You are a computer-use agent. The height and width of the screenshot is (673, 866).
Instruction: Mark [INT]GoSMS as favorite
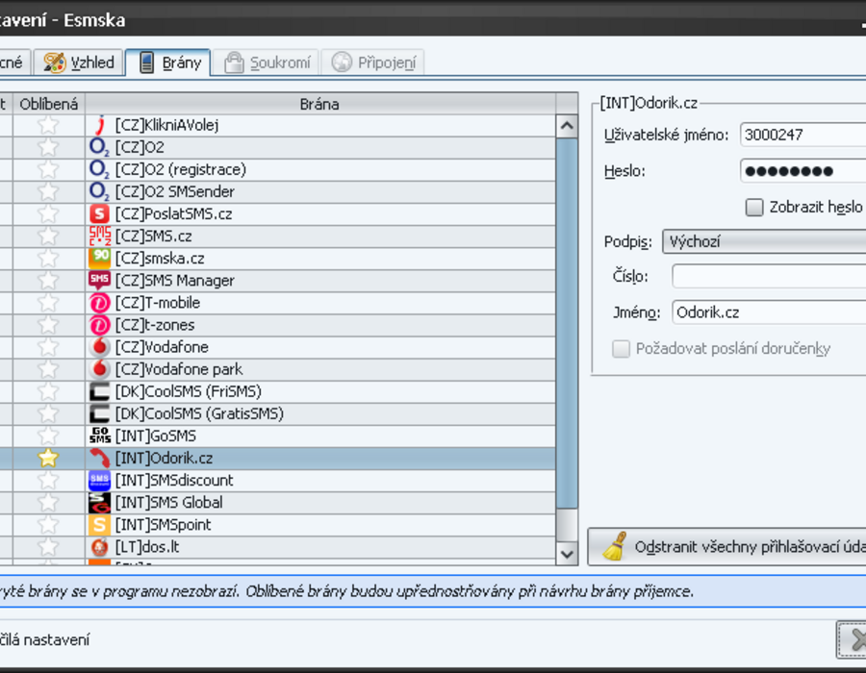(x=48, y=436)
